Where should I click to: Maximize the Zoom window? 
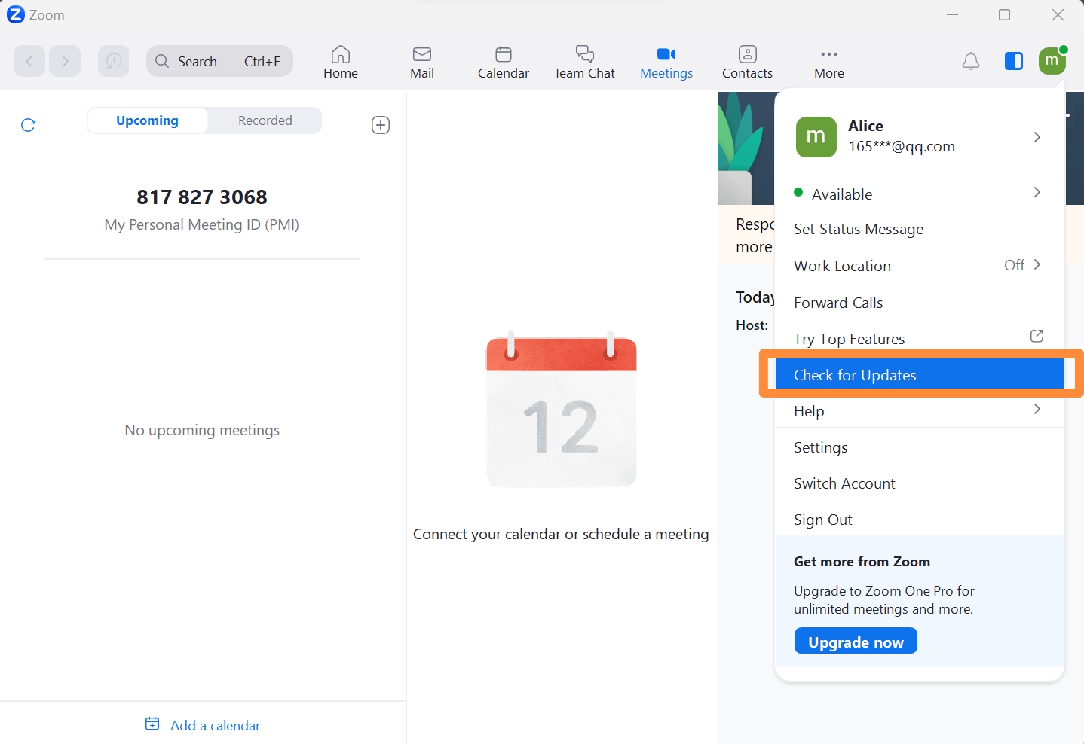(1004, 14)
